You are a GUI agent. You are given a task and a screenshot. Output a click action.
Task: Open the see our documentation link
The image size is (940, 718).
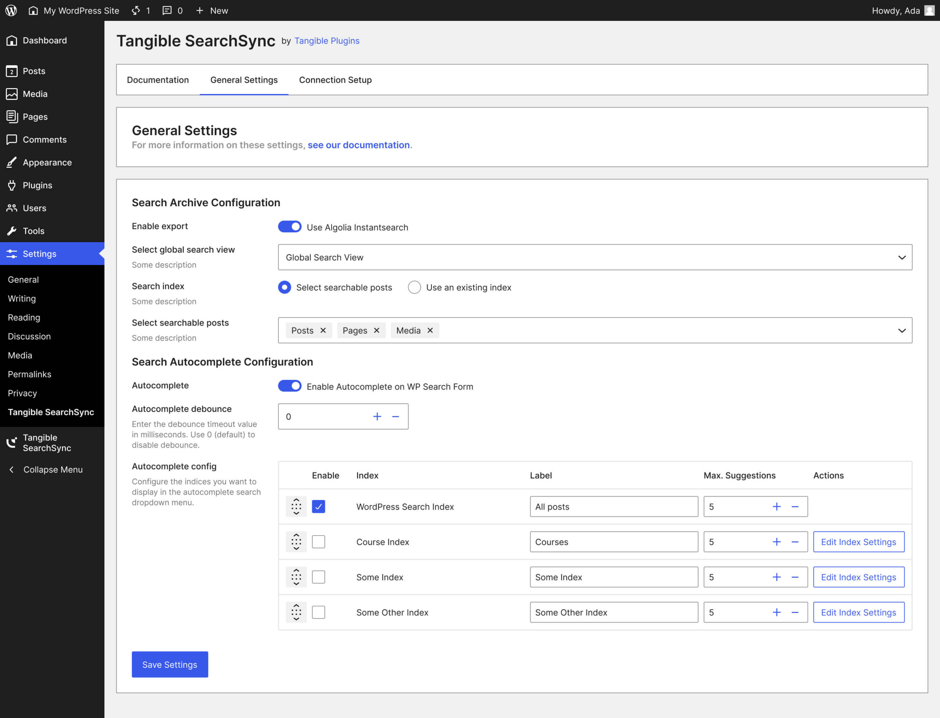359,145
